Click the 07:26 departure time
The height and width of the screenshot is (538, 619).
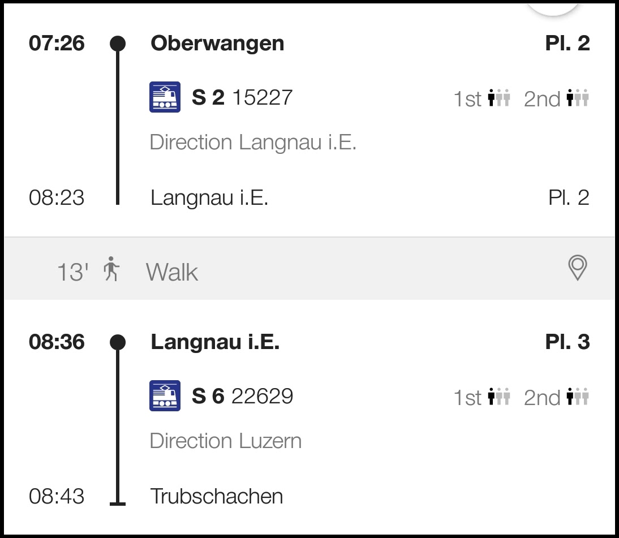57,43
